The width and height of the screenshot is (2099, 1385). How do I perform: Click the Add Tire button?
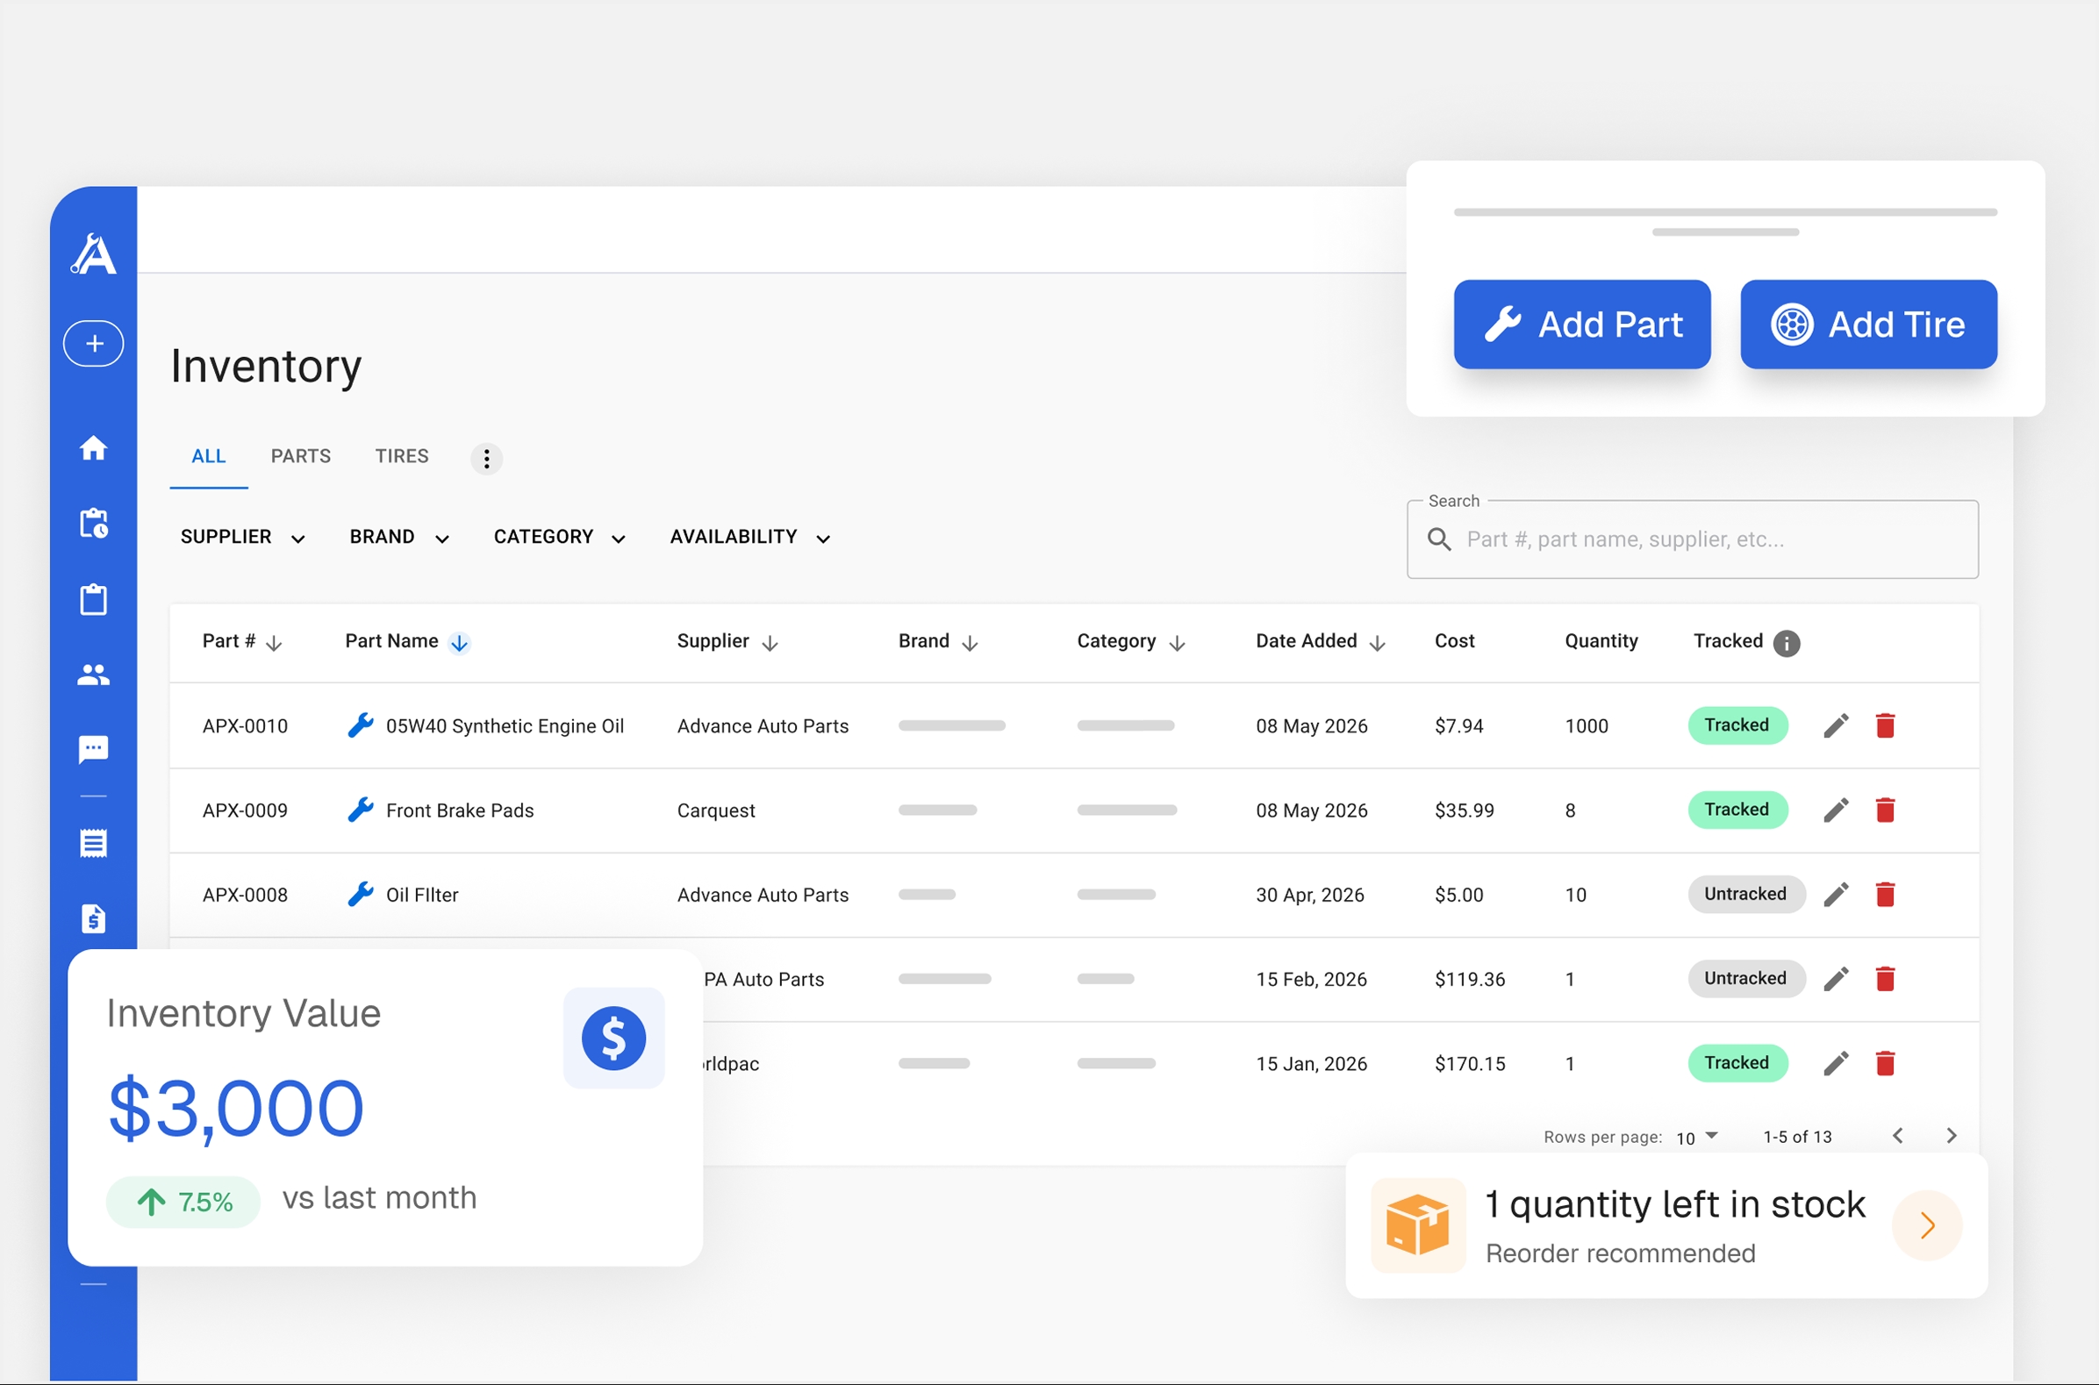click(x=1868, y=325)
